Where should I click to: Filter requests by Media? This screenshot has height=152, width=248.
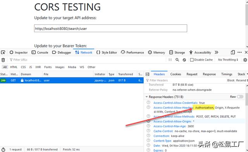[72, 67]
